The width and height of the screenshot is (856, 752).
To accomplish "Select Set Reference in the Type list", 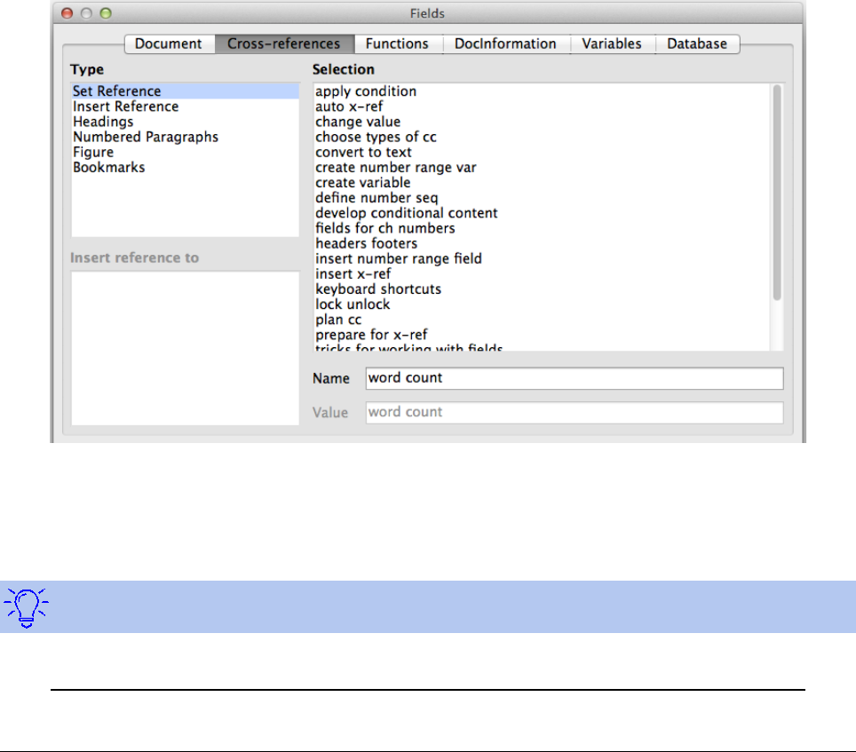I will tap(185, 91).
